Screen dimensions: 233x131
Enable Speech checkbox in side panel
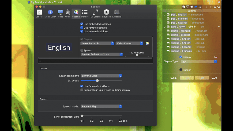[x=181, y=70]
